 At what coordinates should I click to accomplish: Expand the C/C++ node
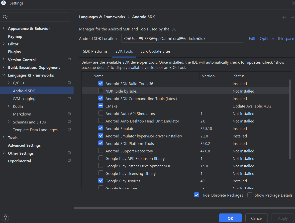coord(9,83)
